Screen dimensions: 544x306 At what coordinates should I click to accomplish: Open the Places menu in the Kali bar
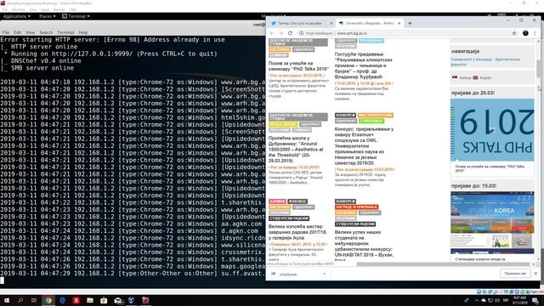[47, 16]
